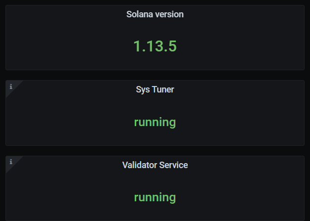This screenshot has height=221, width=310.
Task: Open the Sys Tuner panel title menu
Action: click(x=155, y=89)
